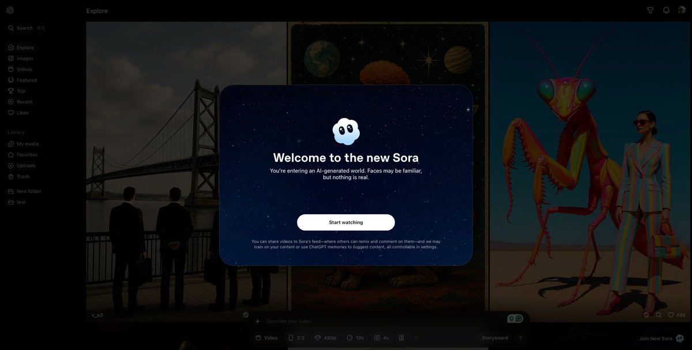
Task: Open the giant mantis and woman thumbnail
Action: point(591,172)
